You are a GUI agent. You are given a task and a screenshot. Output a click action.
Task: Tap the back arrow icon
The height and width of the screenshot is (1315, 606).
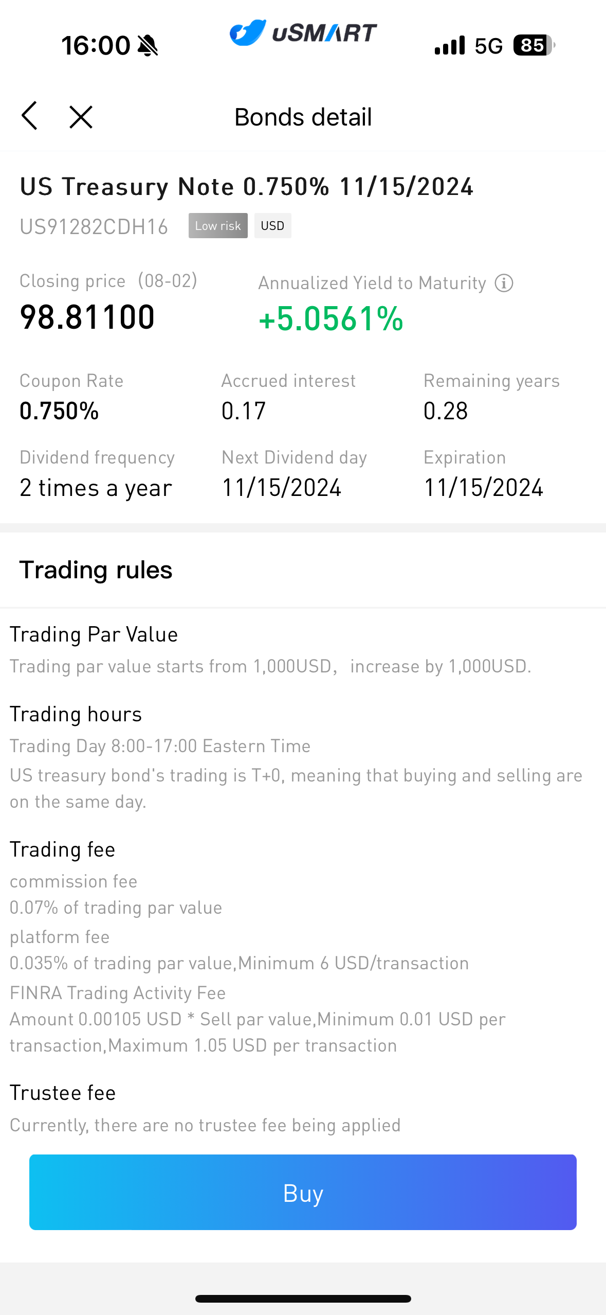pyautogui.click(x=29, y=116)
